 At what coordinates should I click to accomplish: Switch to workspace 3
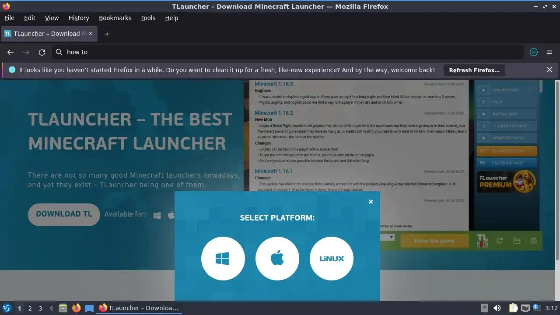click(x=40, y=308)
